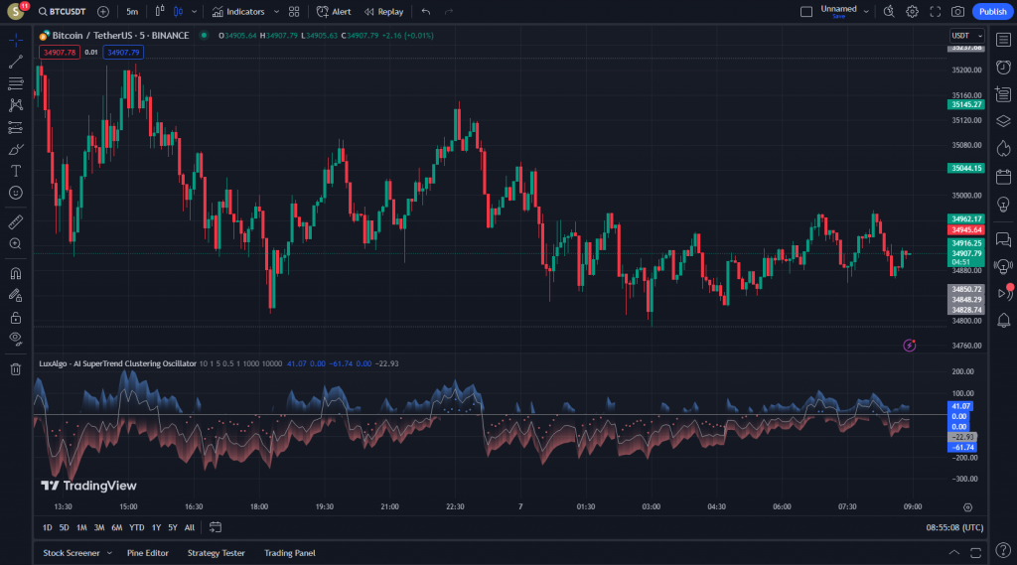Toggle lock all drawing tools

[x=16, y=317]
